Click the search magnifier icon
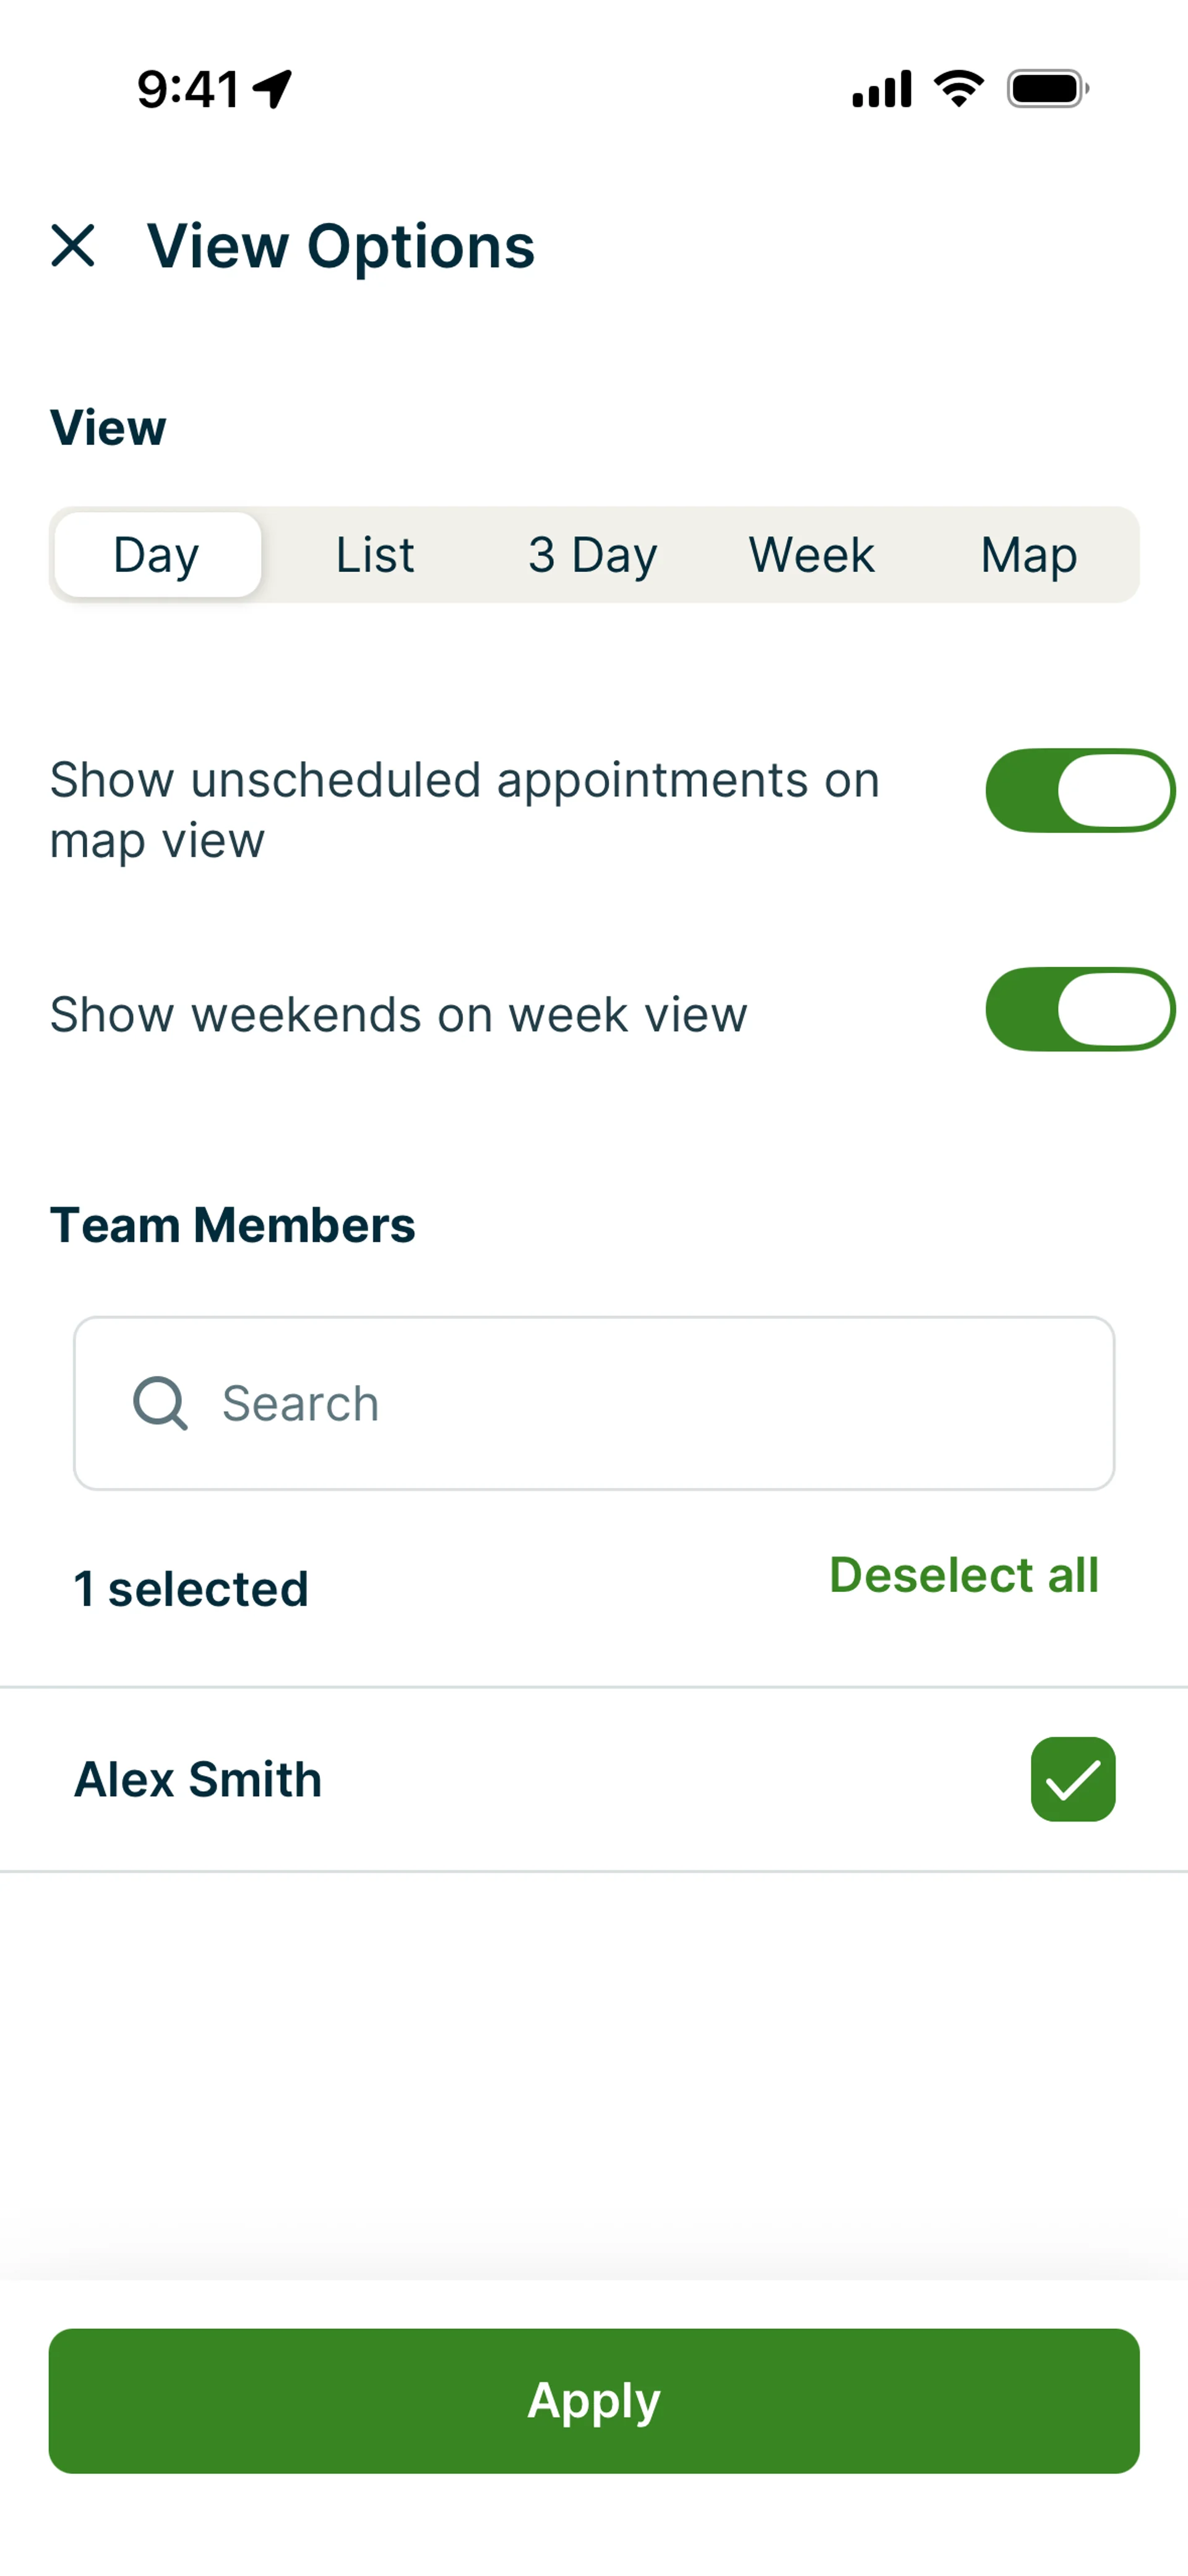The image size is (1188, 2576). 160,1403
